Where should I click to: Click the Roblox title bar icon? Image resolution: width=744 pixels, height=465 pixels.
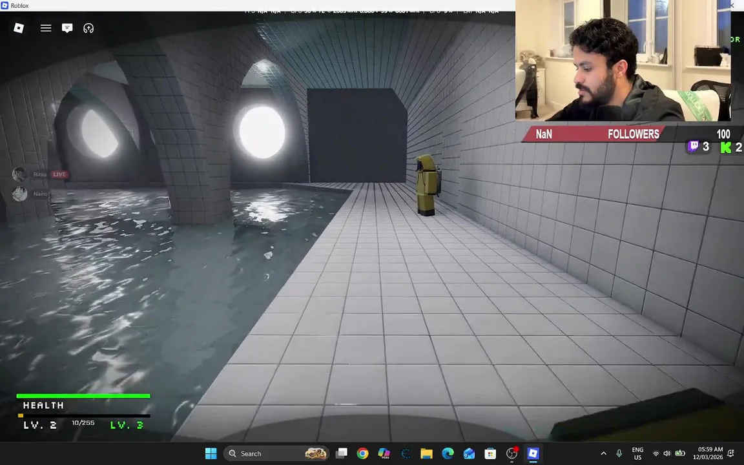coord(5,5)
